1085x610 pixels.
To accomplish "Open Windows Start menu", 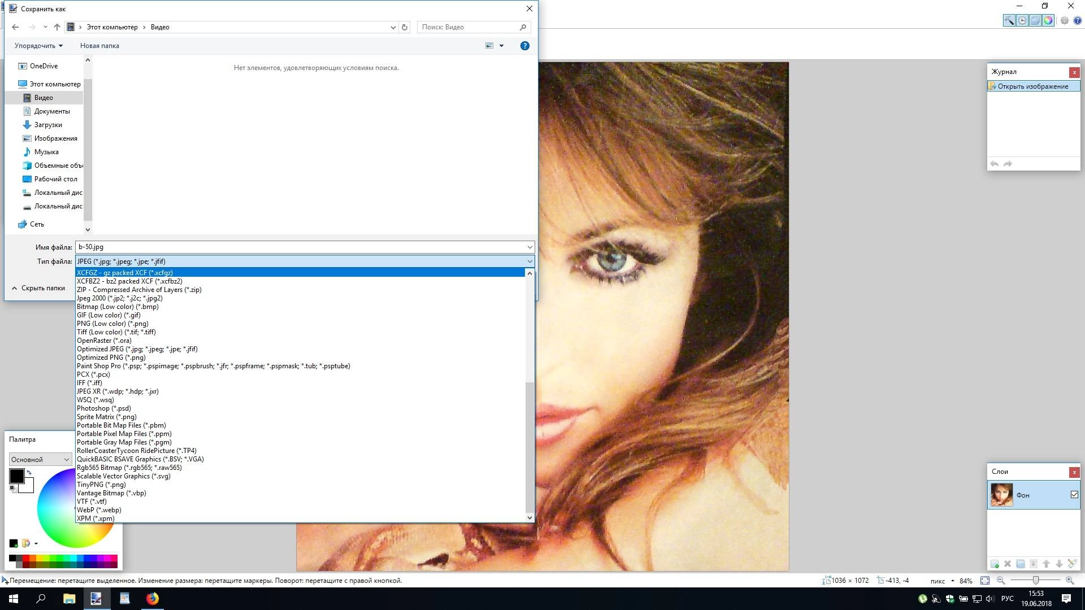I will click(x=14, y=599).
